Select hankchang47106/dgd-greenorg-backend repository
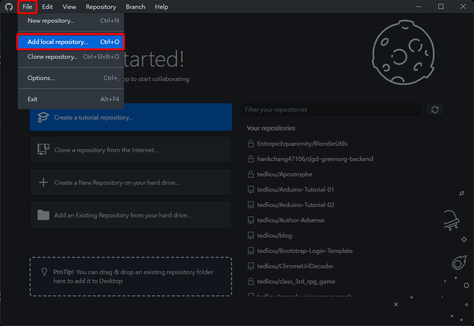 pyautogui.click(x=315, y=159)
